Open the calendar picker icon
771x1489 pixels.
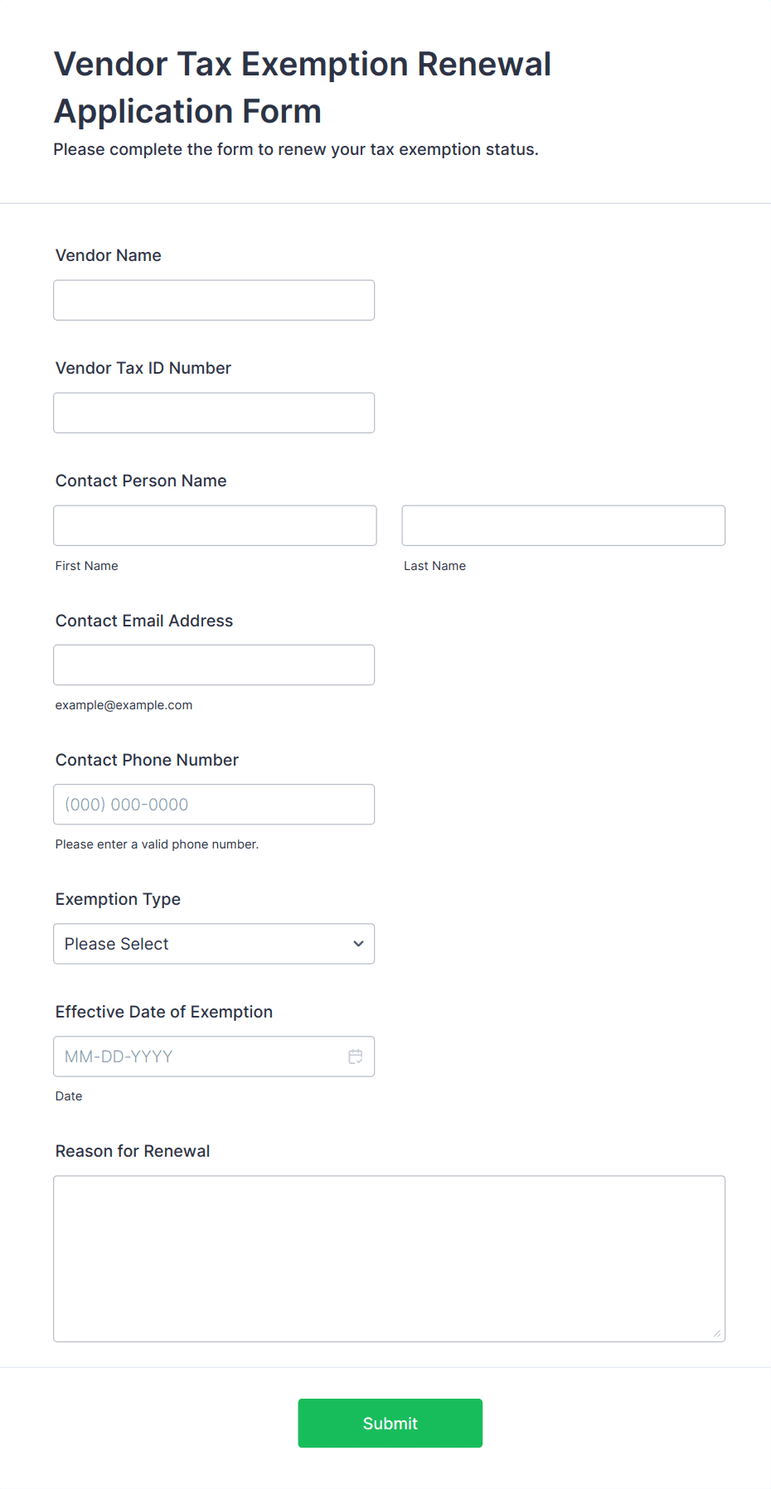pyautogui.click(x=356, y=1056)
